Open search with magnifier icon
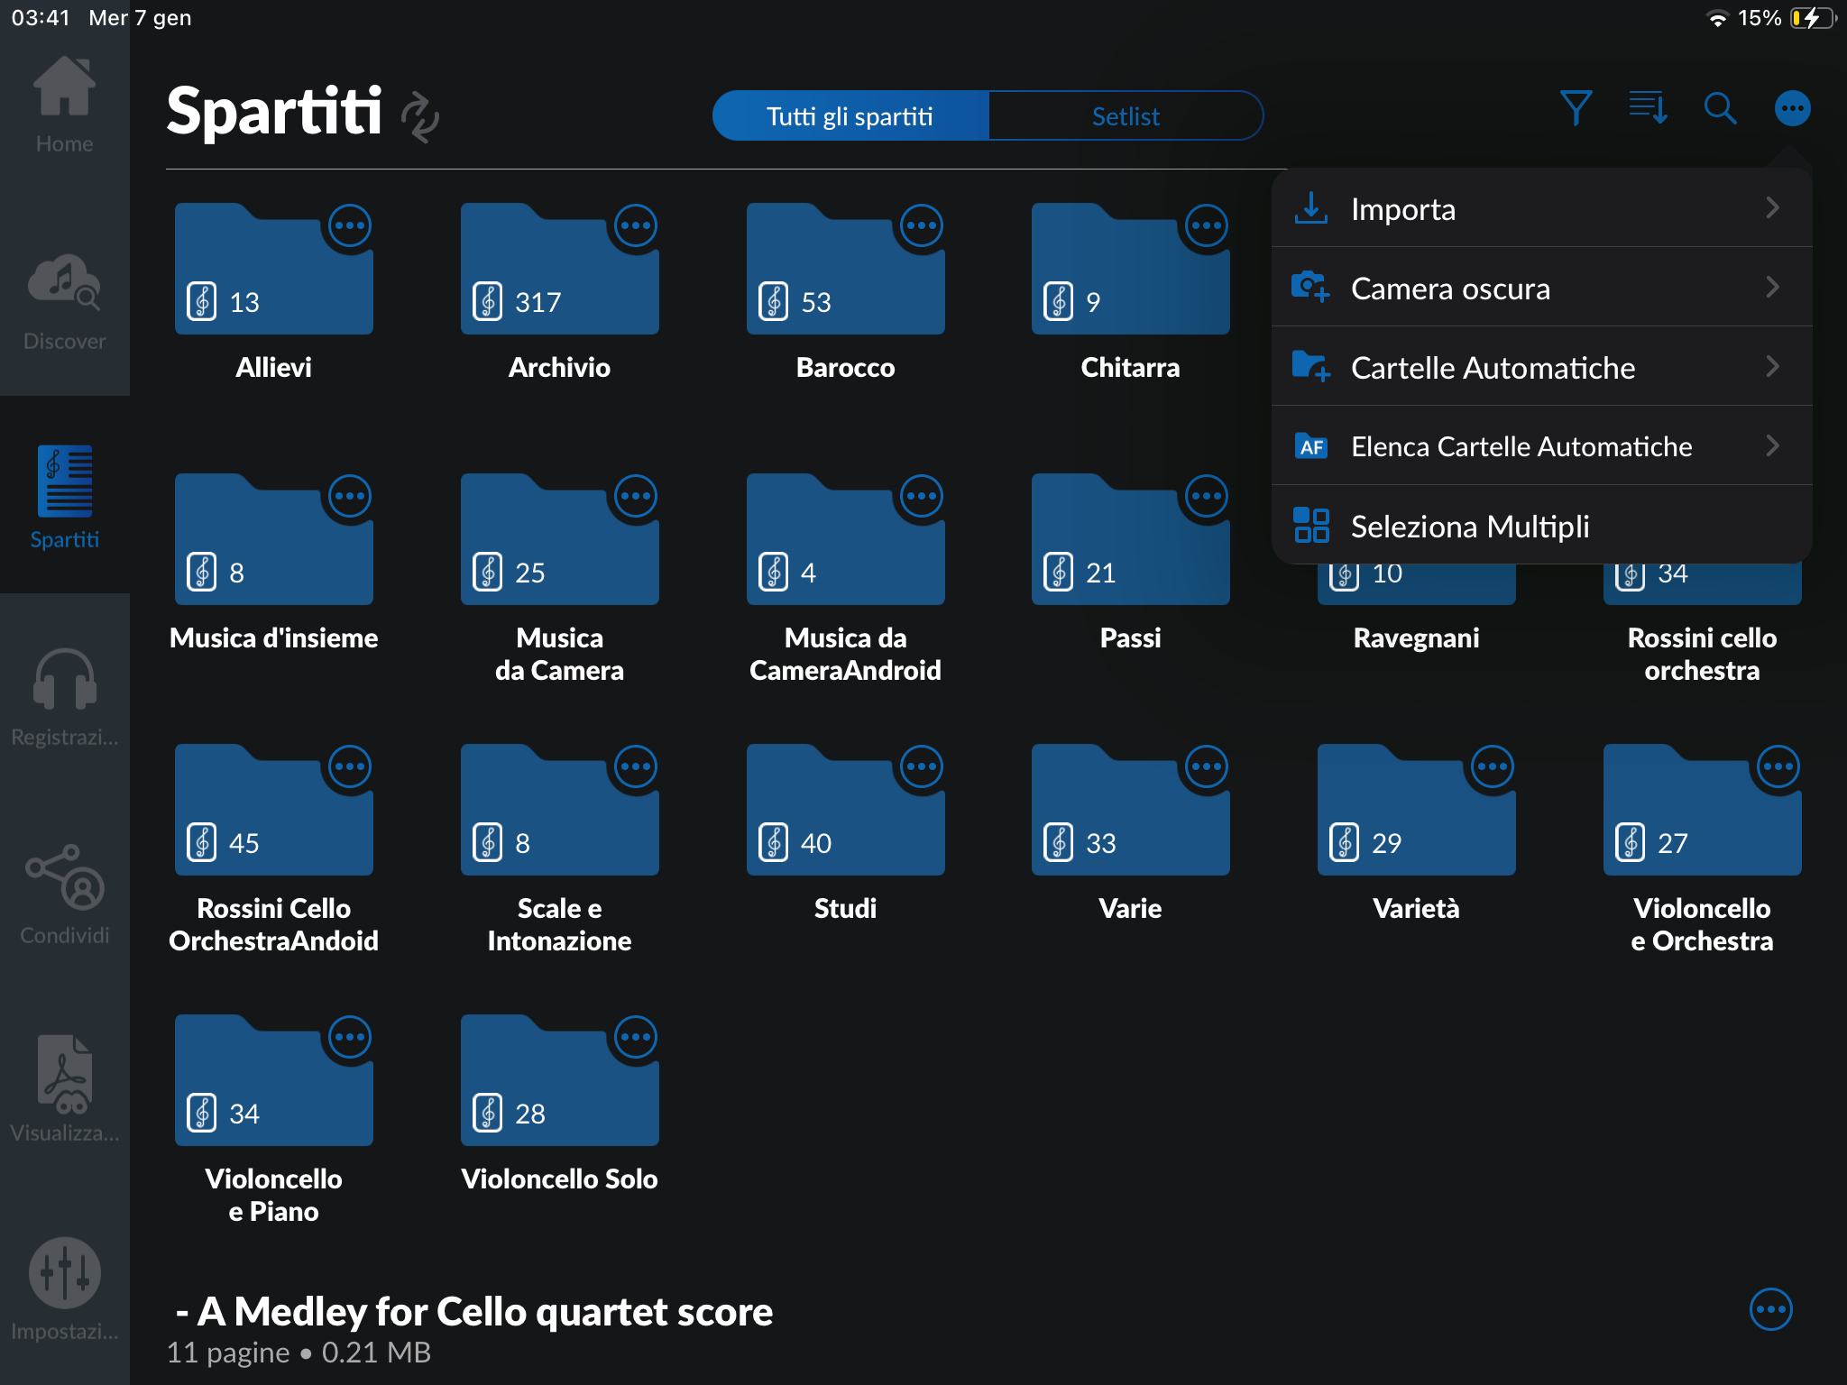Viewport: 1847px width, 1385px height. click(x=1720, y=109)
